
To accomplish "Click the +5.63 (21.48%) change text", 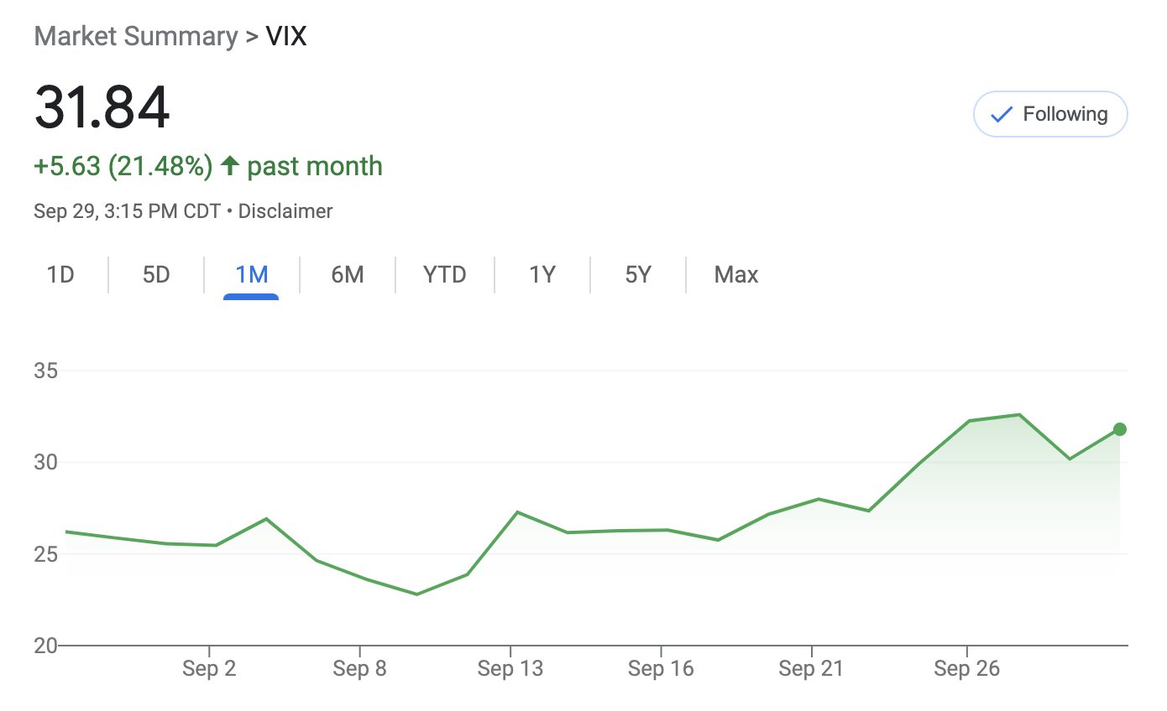I will click(x=123, y=166).
